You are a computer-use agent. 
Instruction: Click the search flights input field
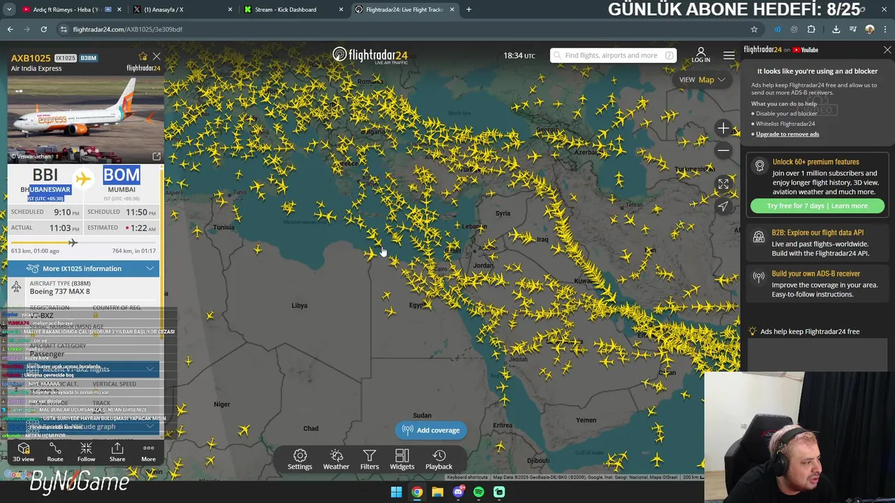coord(613,55)
